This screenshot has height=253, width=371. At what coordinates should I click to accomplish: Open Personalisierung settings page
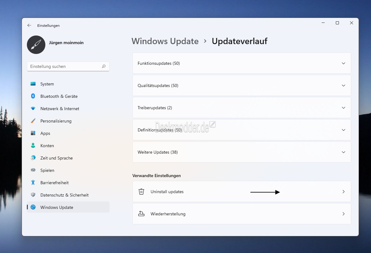[x=68, y=121]
